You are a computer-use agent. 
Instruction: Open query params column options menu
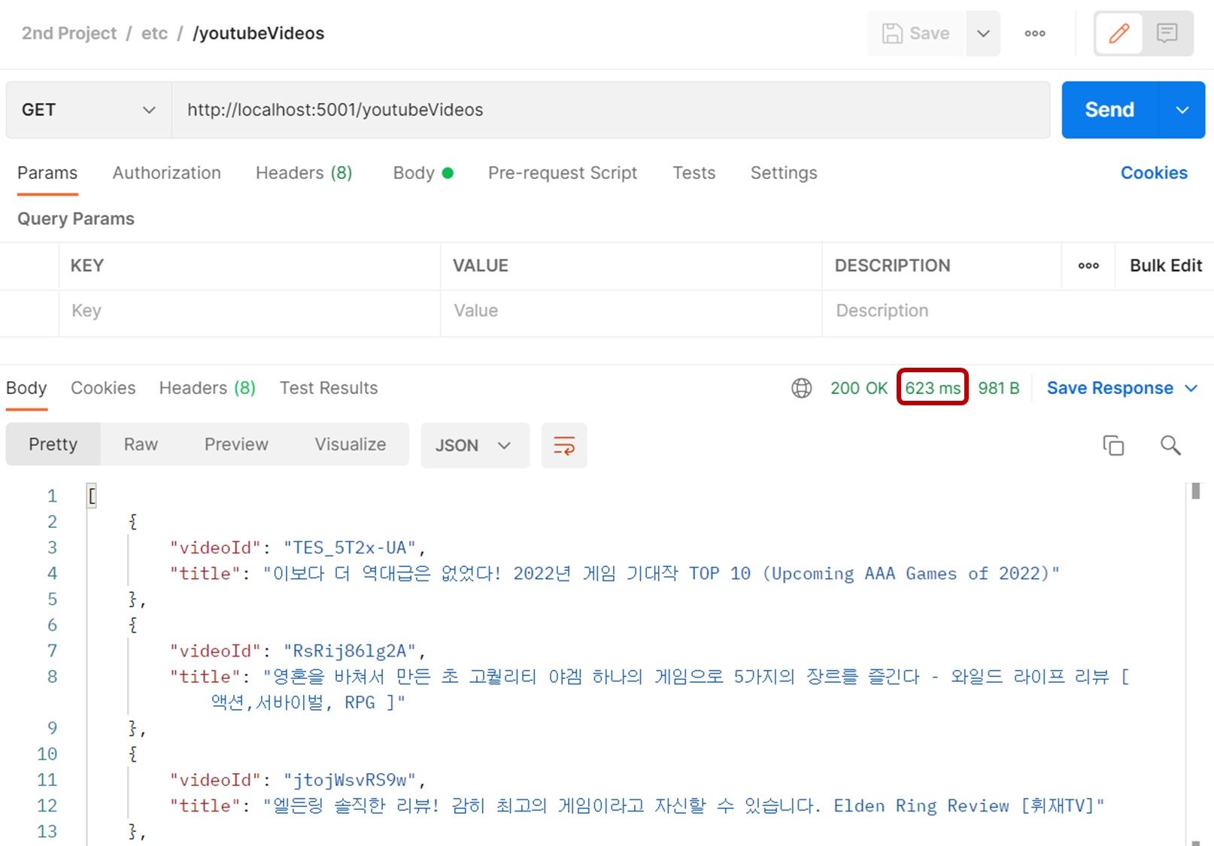coord(1088,265)
